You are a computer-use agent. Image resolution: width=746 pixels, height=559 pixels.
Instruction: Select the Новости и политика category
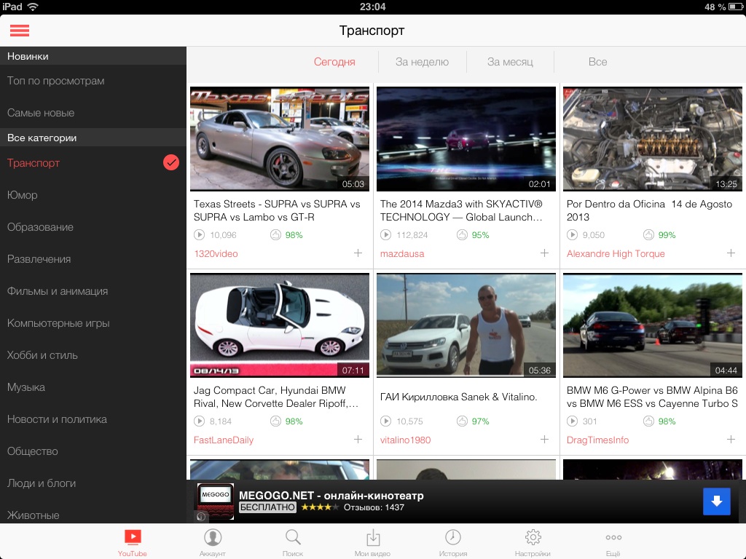click(93, 419)
